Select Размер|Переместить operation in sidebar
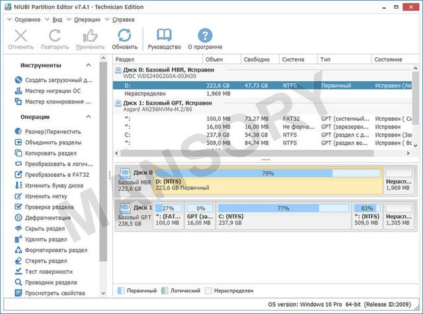Viewport: 423px width, 314px height. [x=53, y=132]
